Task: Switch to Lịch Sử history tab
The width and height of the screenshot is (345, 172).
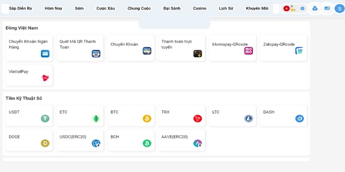Action: coord(226,8)
